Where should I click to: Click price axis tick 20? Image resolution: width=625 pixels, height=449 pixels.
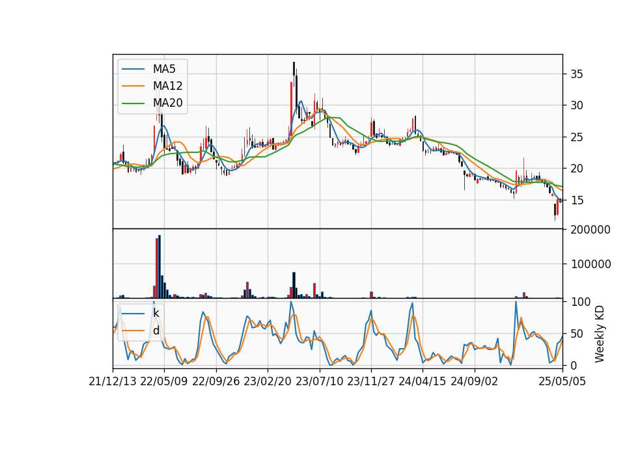click(x=577, y=169)
